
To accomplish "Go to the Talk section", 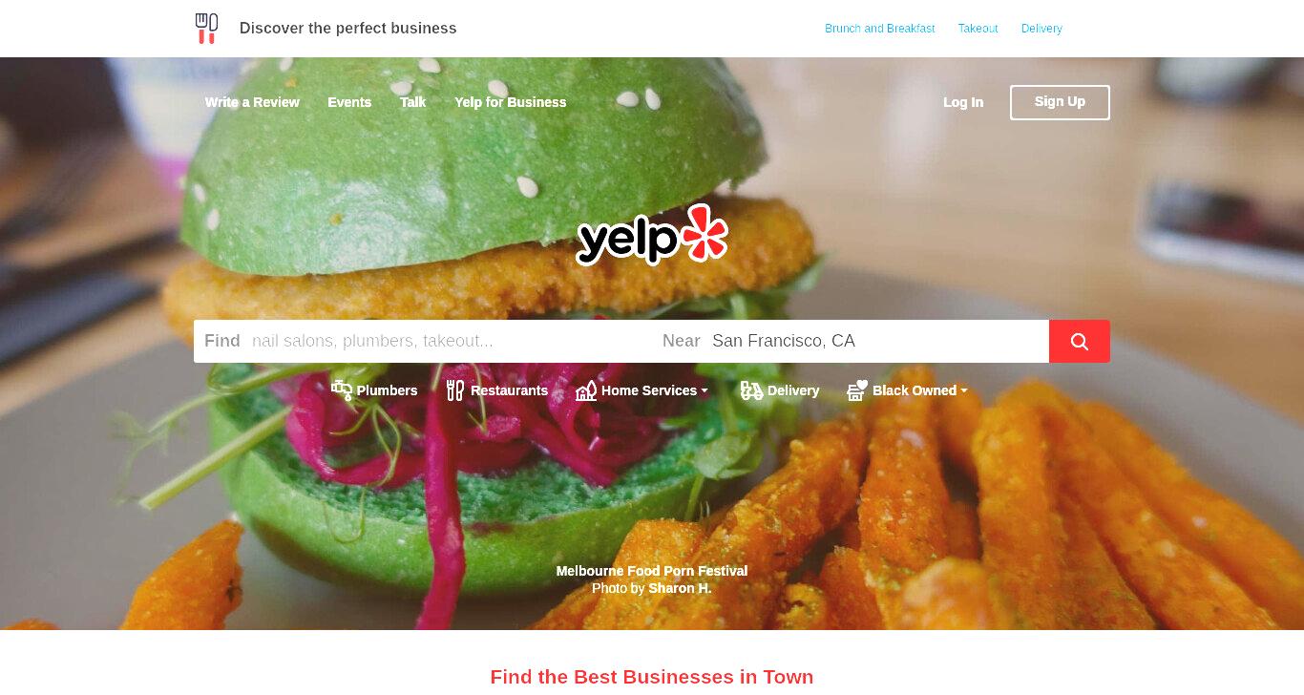I will pos(413,102).
